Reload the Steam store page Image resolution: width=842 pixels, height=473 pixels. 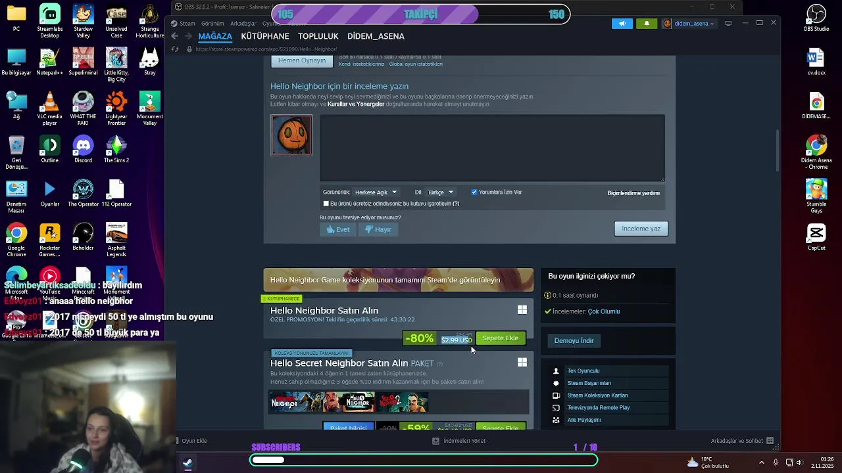tap(174, 49)
